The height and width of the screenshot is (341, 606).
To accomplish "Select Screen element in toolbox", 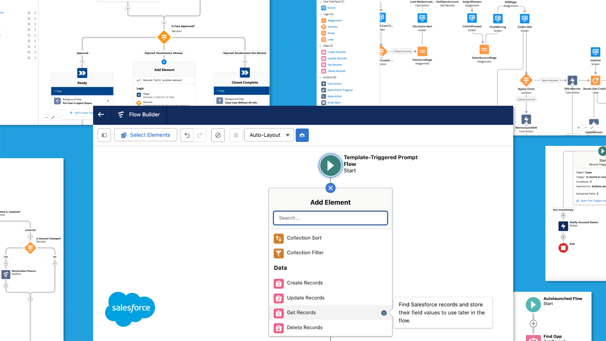I will point(329,8).
